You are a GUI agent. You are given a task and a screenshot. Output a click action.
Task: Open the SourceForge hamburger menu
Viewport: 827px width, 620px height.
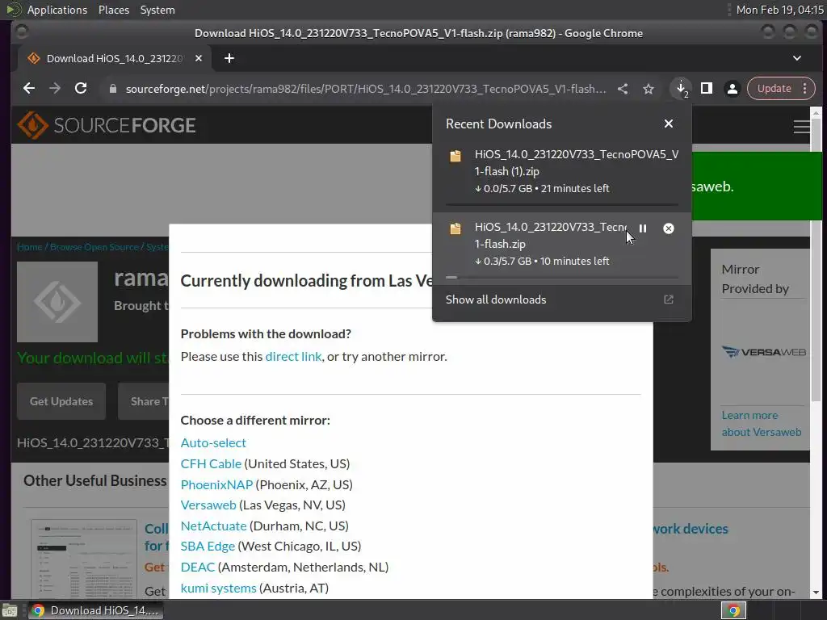pyautogui.click(x=801, y=127)
